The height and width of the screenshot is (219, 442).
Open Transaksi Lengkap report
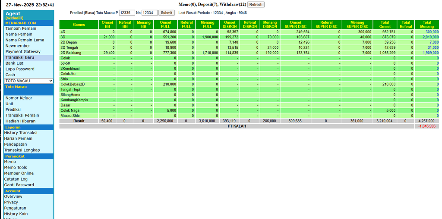(x=22, y=150)
